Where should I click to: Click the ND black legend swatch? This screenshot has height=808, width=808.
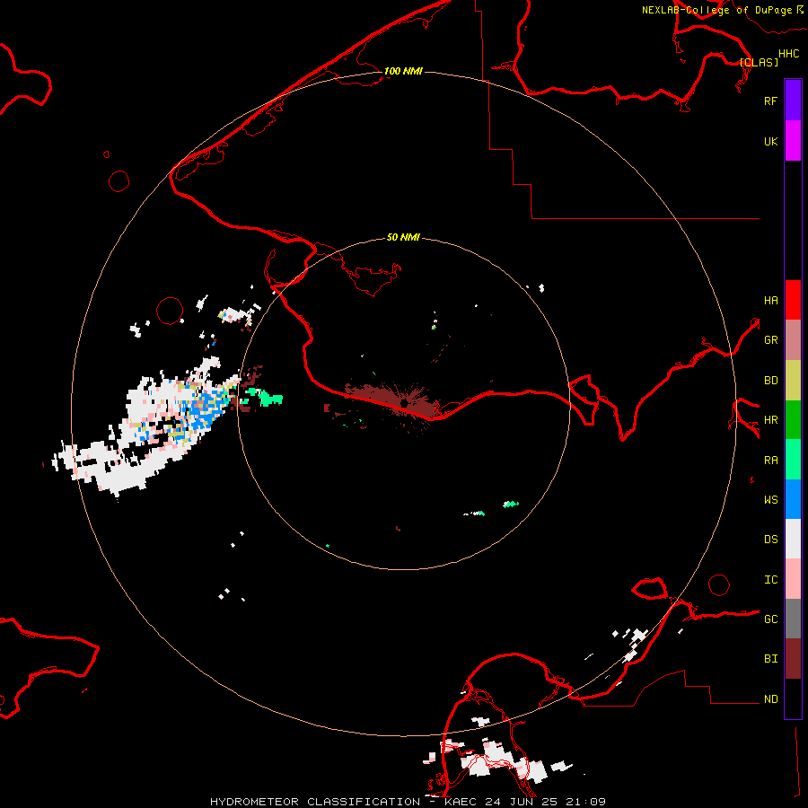click(x=793, y=698)
